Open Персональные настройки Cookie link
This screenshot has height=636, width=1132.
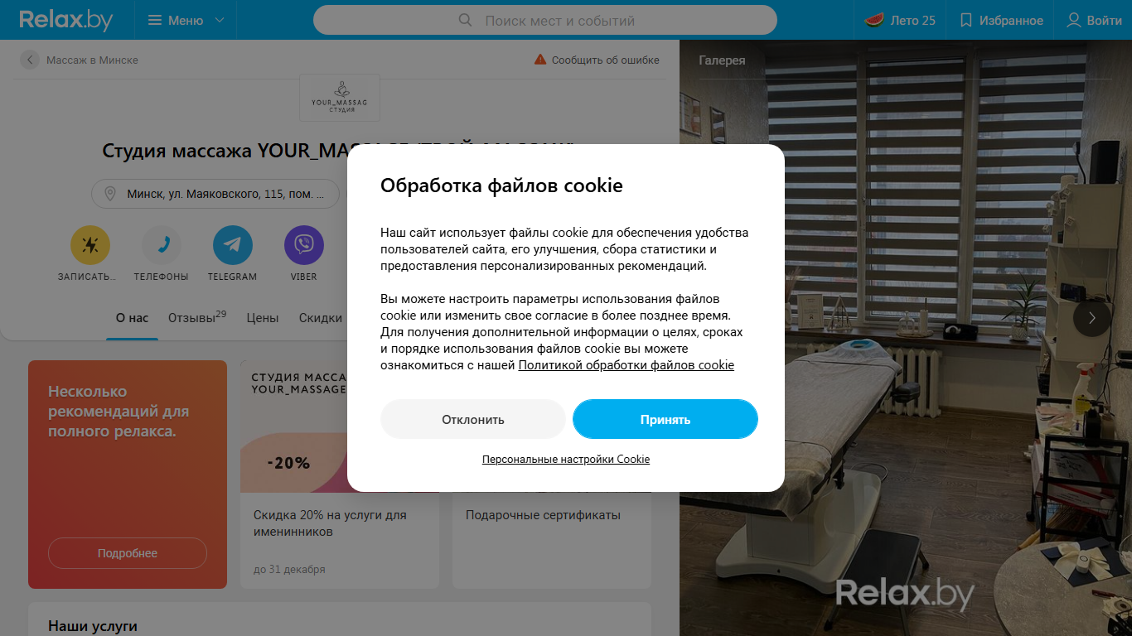coord(566,459)
